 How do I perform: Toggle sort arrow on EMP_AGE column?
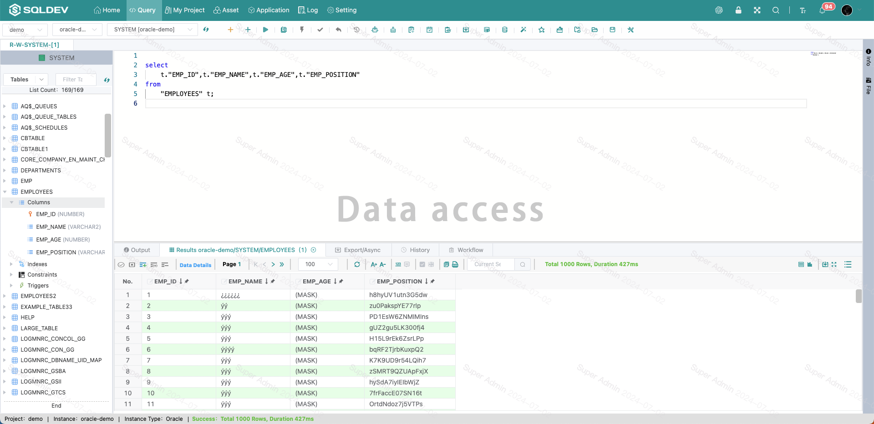point(335,282)
